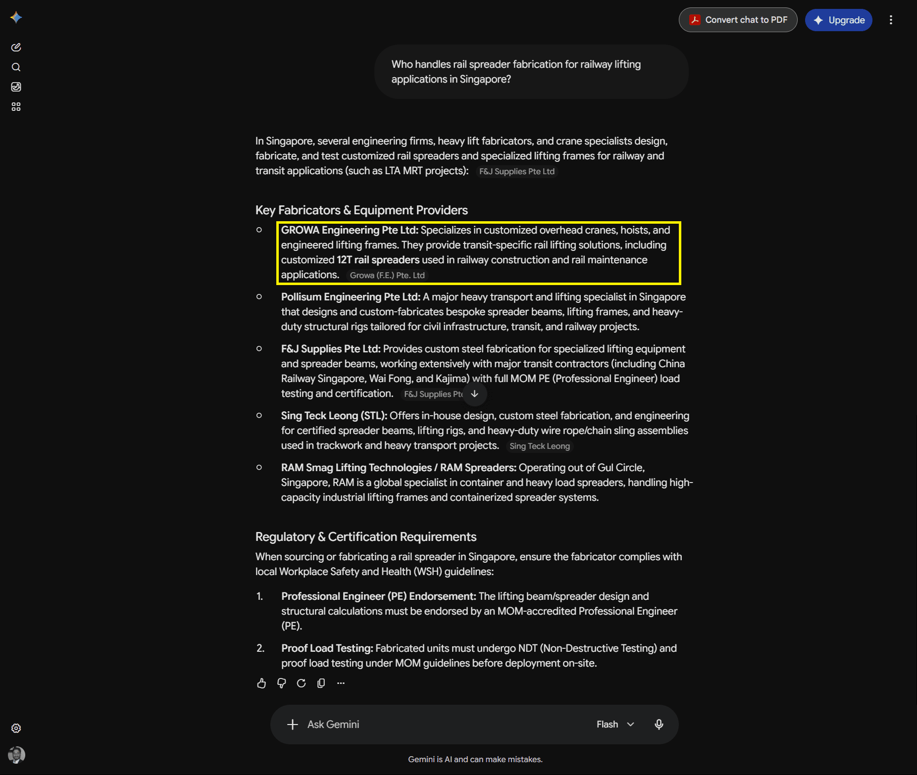The height and width of the screenshot is (775, 917).
Task: Click the user profile avatar
Action: pos(16,755)
